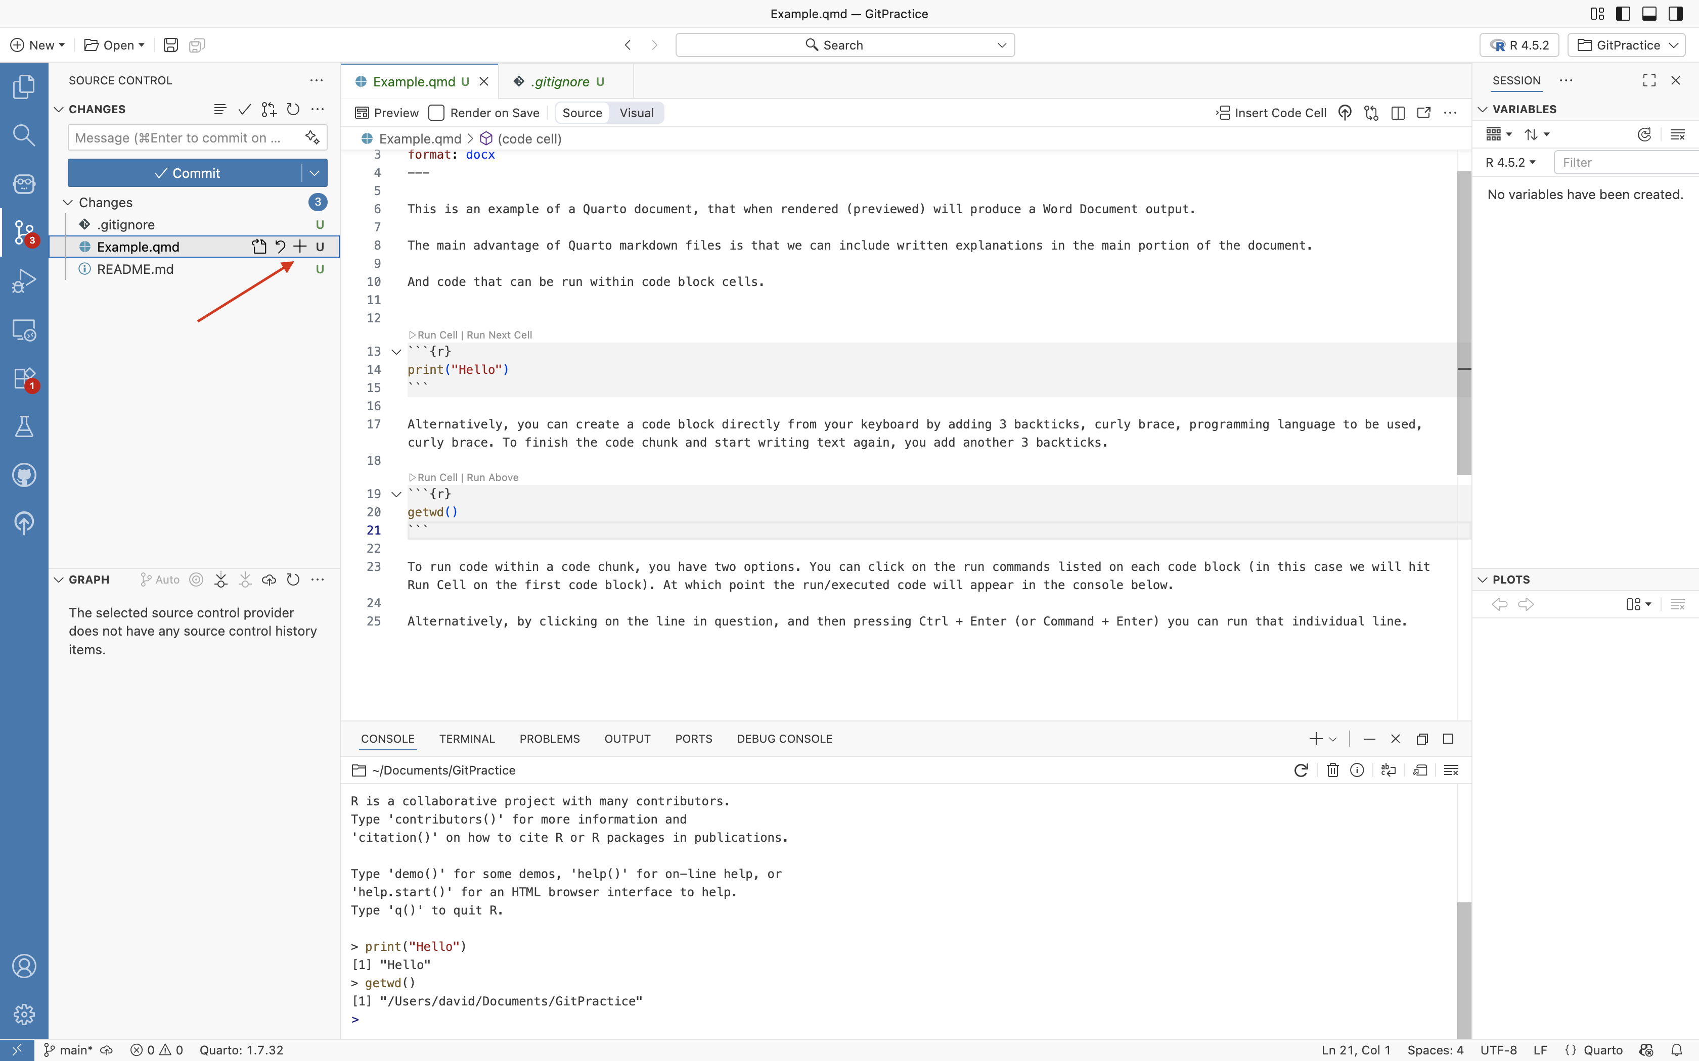Switch editor to Visual mode
This screenshot has height=1061, width=1699.
(636, 113)
